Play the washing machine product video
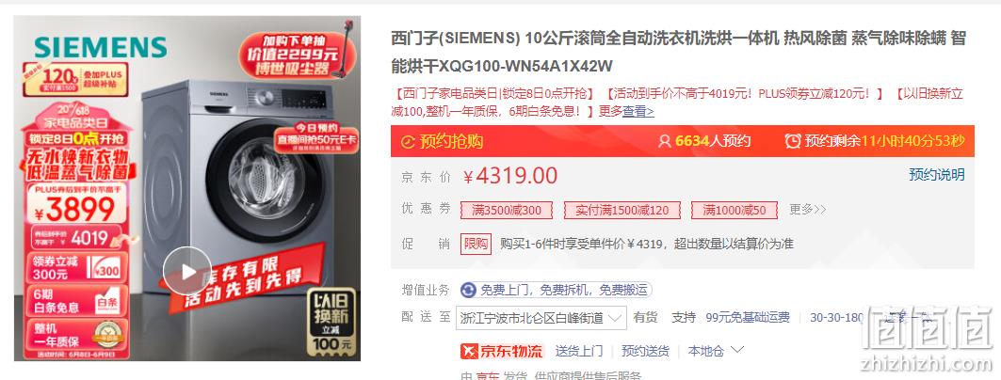1001x380 pixels. click(187, 271)
